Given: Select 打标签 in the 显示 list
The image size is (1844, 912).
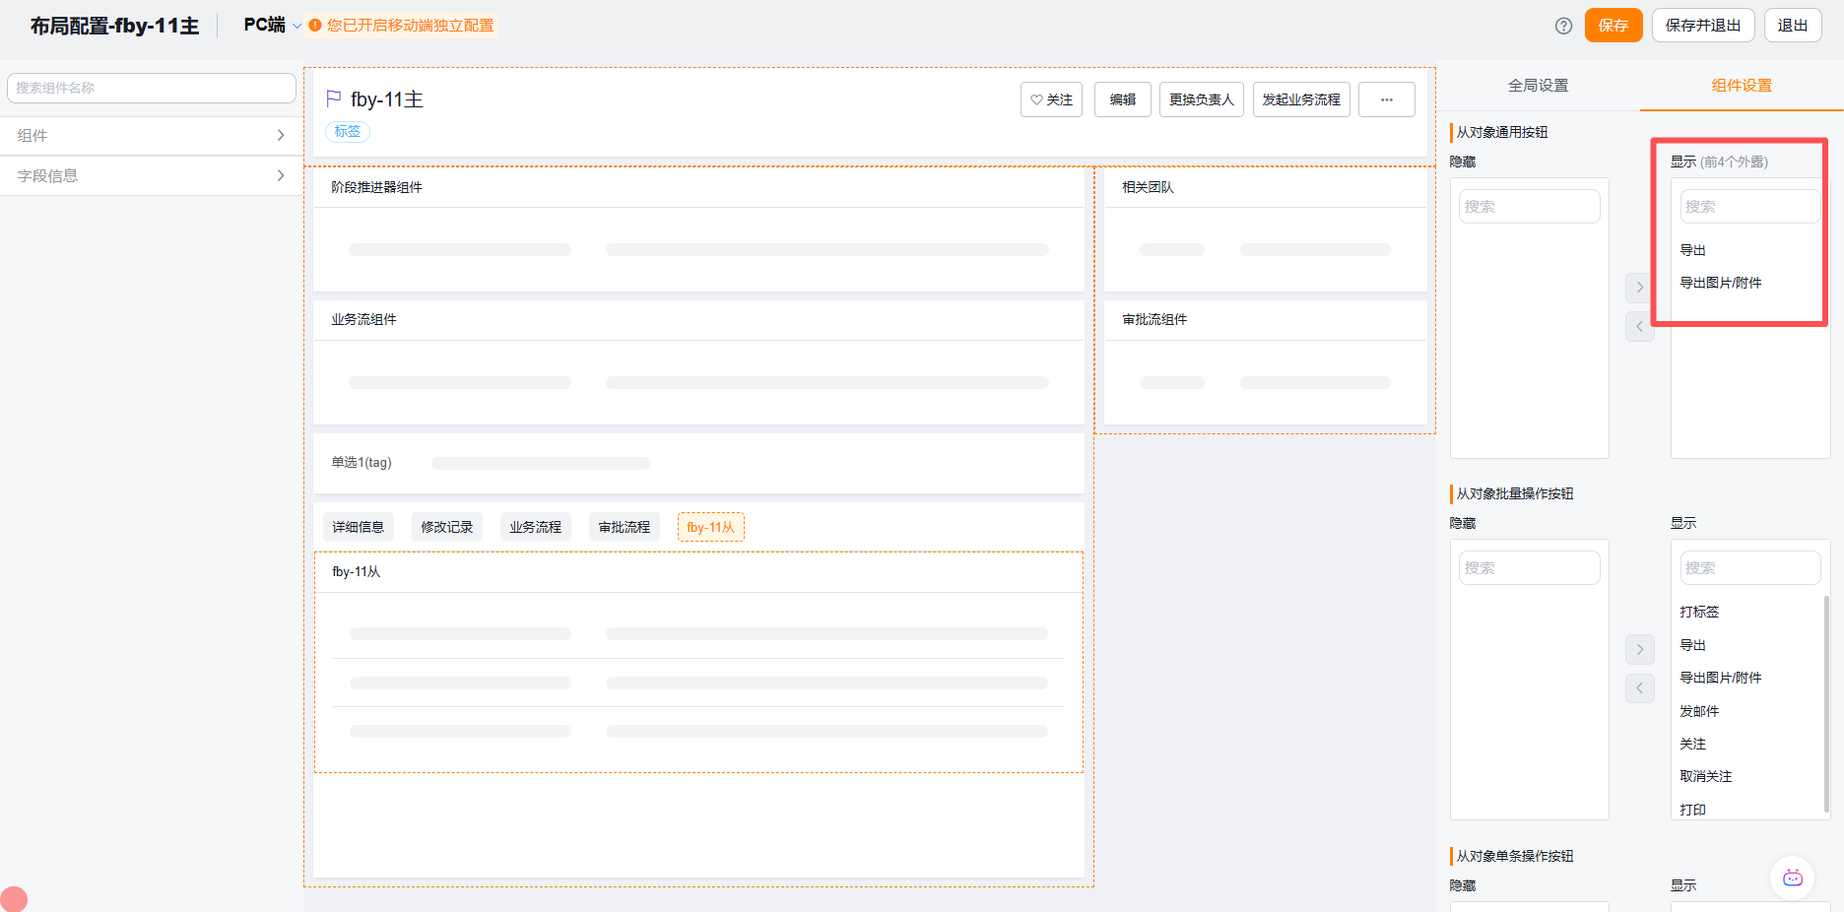Looking at the screenshot, I should [1698, 612].
